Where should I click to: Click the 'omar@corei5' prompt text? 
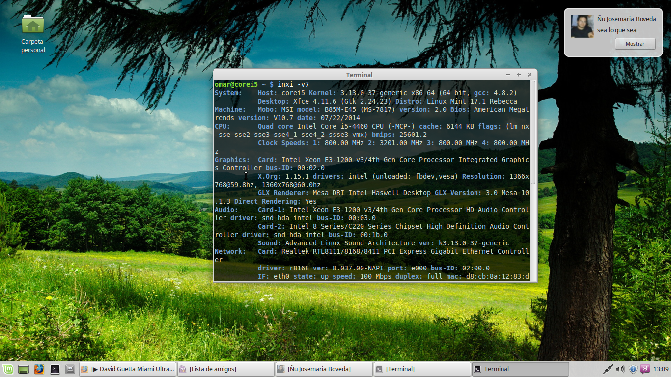point(236,84)
